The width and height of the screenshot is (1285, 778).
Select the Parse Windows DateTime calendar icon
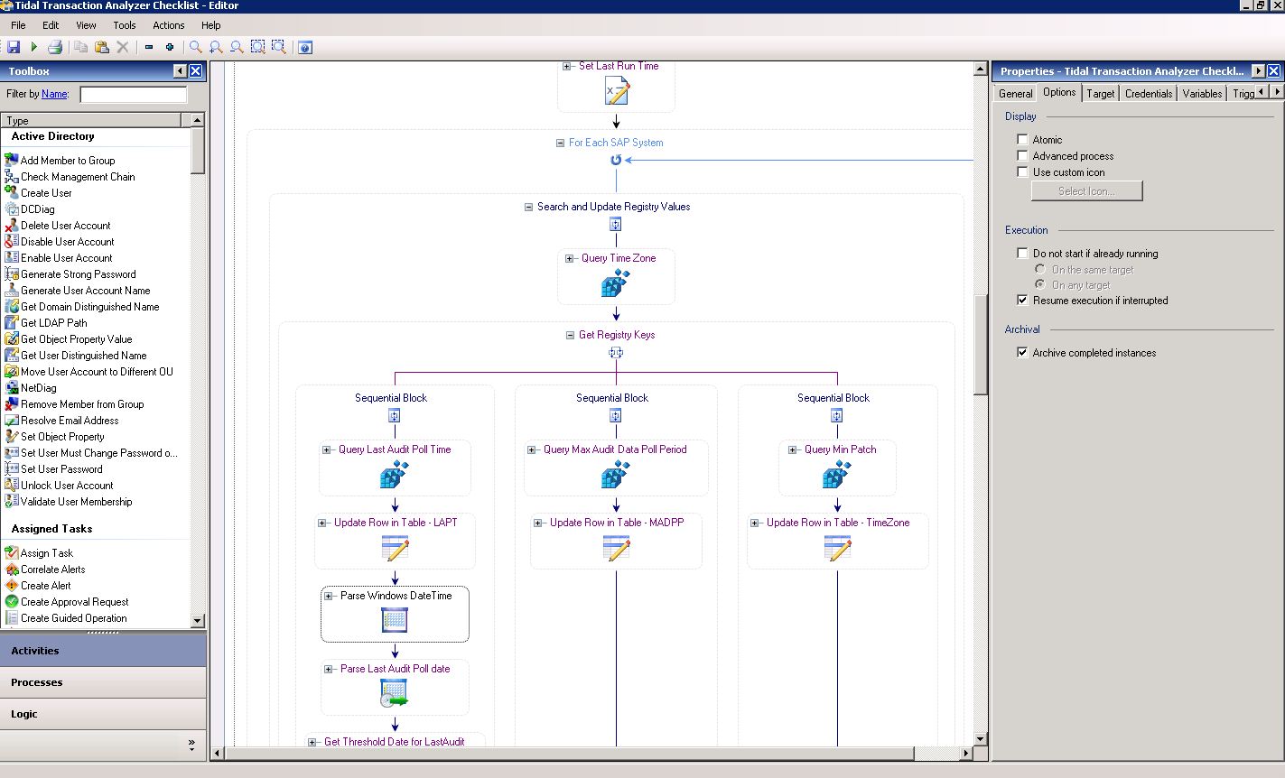click(x=395, y=619)
